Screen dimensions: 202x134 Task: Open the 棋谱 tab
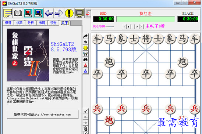point(8,23)
